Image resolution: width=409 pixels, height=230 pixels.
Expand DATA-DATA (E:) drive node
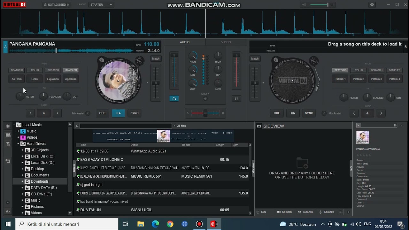tap(22, 188)
